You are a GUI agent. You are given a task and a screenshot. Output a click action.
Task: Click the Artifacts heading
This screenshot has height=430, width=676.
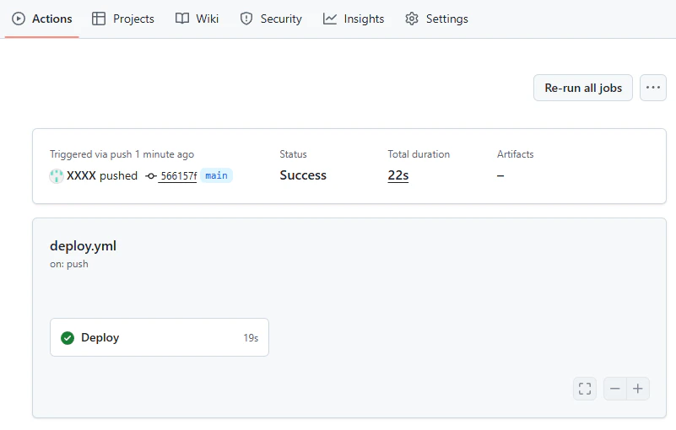click(515, 154)
